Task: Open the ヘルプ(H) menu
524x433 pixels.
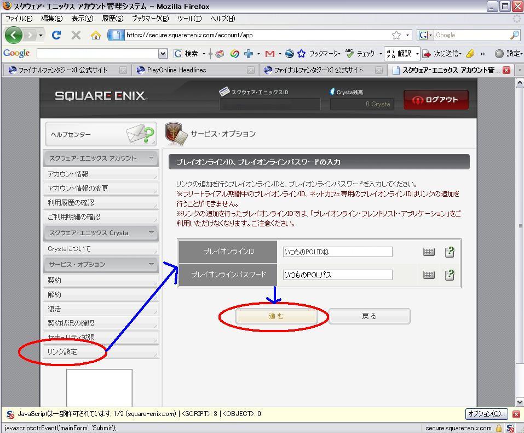Action: 223,19
